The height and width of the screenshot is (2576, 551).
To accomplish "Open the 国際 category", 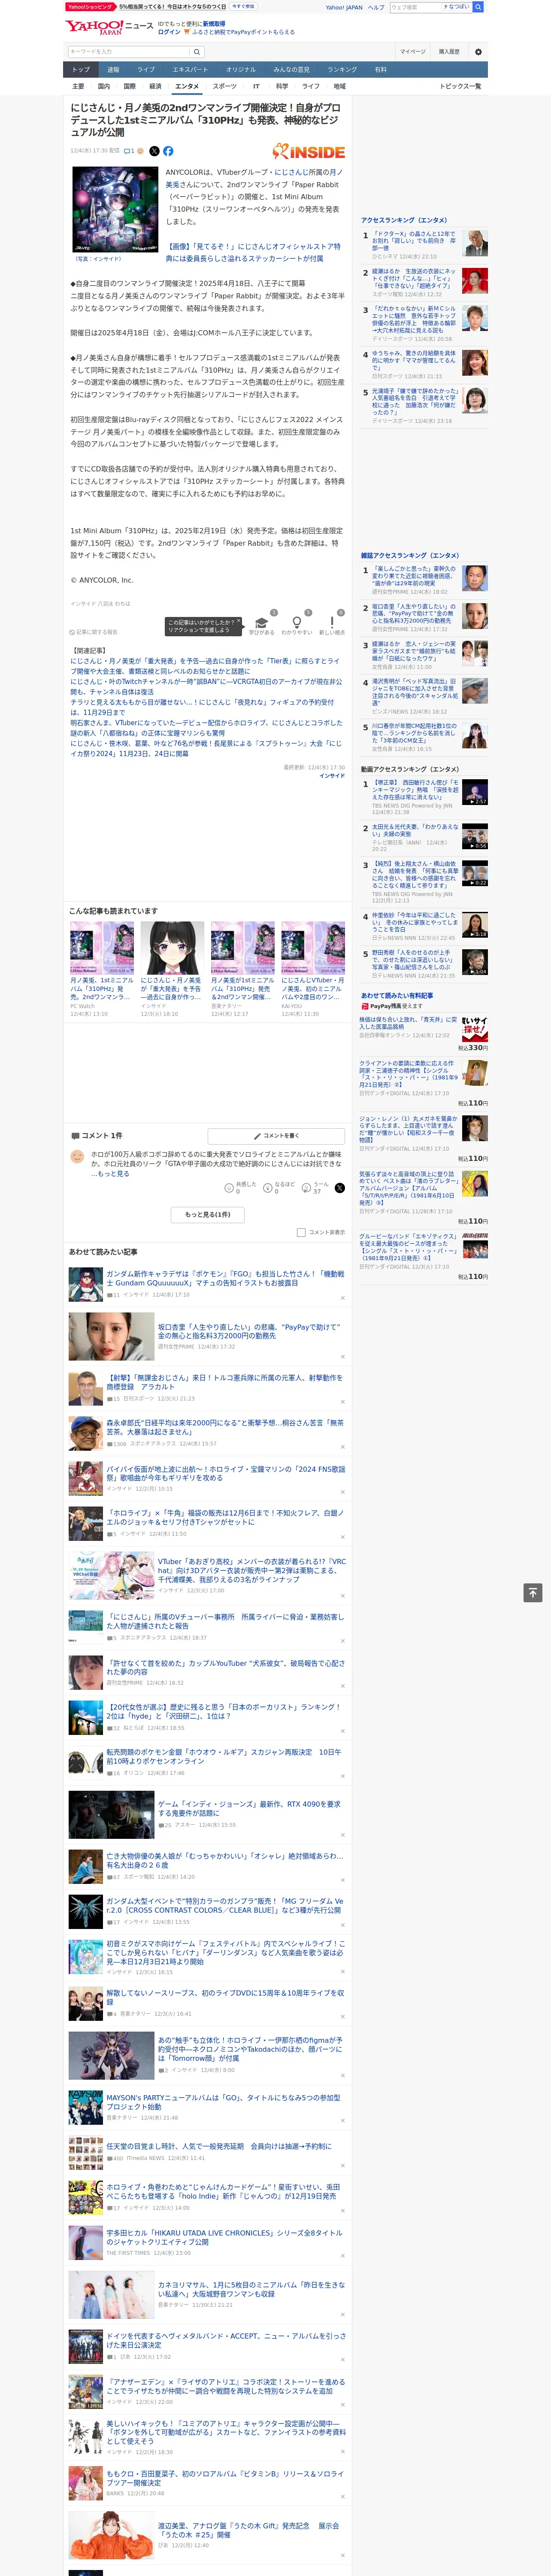I will [129, 86].
